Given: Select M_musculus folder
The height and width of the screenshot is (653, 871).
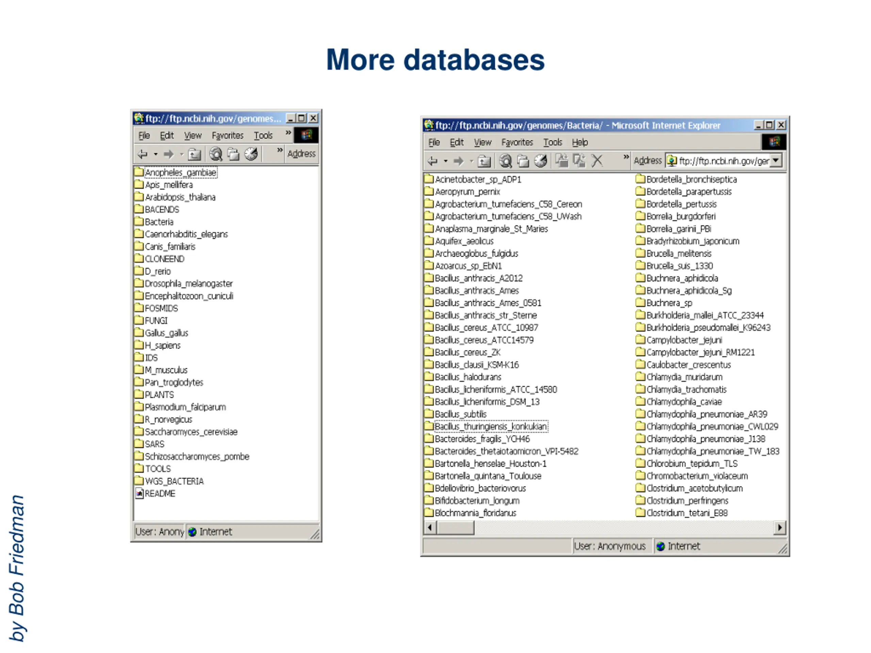Looking at the screenshot, I should [161, 370].
